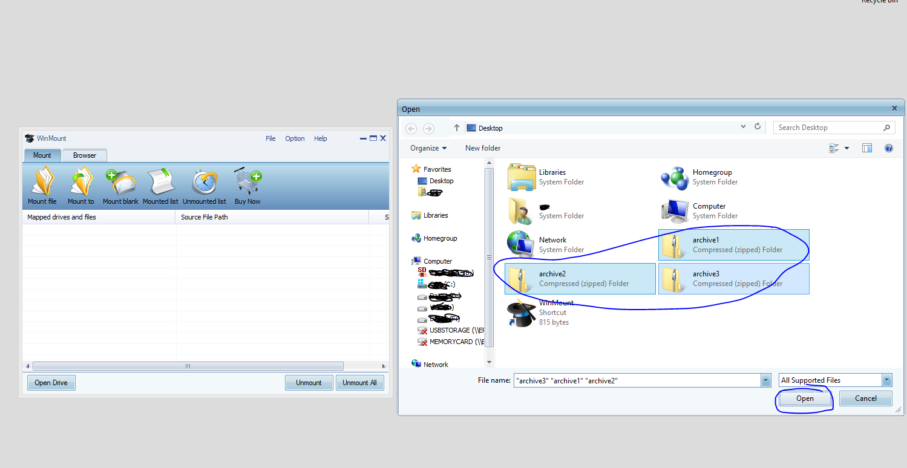Click the Unmount button

[x=309, y=383]
